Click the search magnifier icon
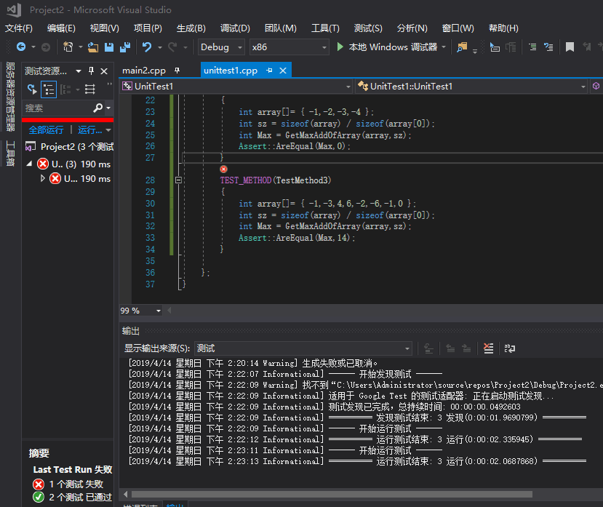Viewport: 603px width, 507px height. point(98,108)
